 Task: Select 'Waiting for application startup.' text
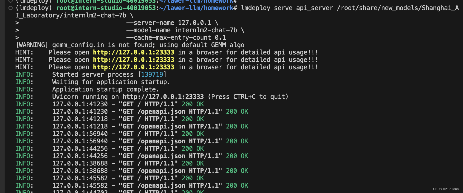coord(111,82)
